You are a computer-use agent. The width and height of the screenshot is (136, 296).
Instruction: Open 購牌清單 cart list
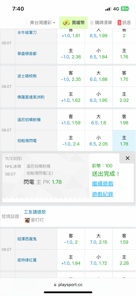(x=101, y=23)
